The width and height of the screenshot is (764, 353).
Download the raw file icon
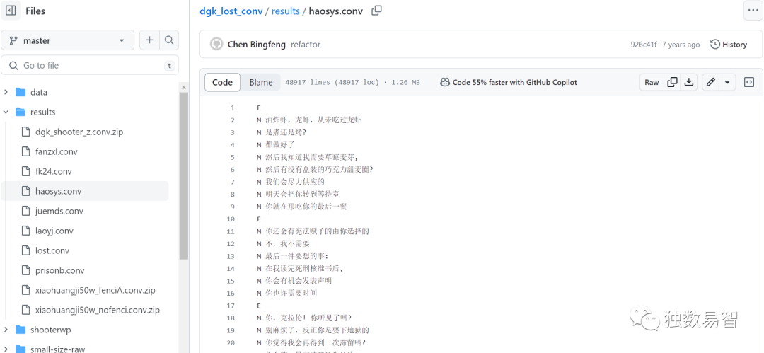click(689, 82)
